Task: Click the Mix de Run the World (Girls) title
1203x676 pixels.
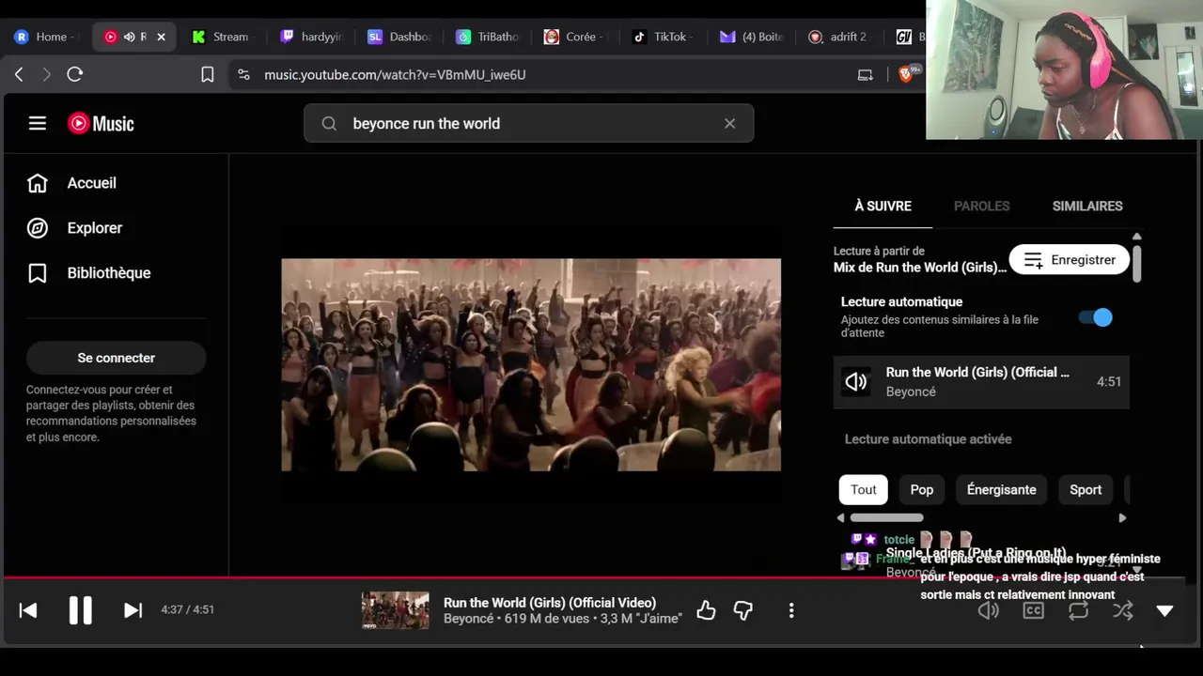Action: click(920, 268)
